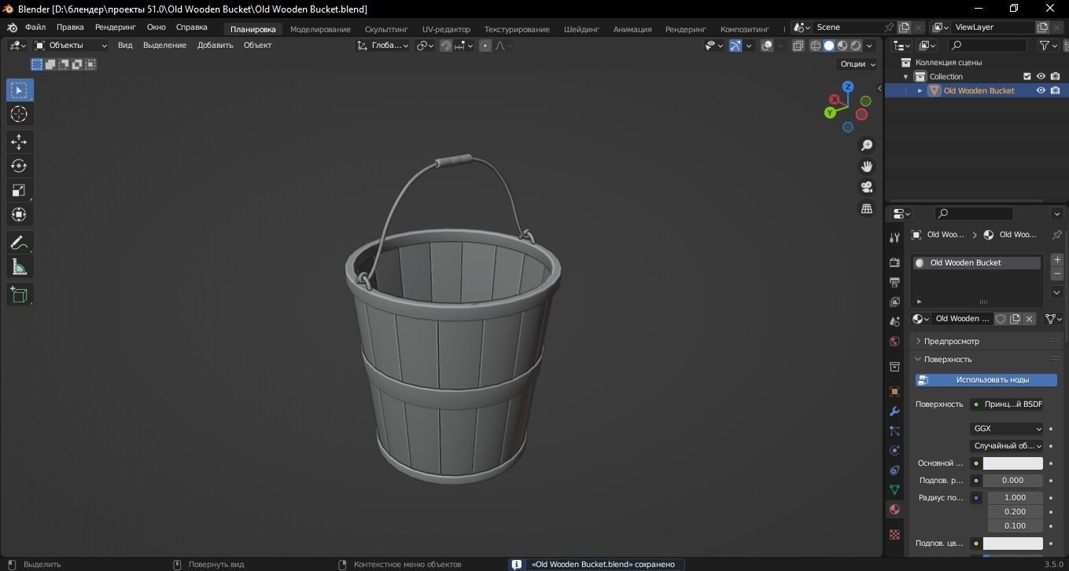The image size is (1069, 571).
Task: Open the Edit (Правка) menu
Action: pos(70,27)
